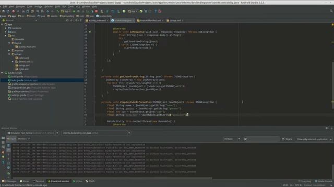Switch to activity_main.xml editor tab
This screenshot has height=187, width=334.
click(97, 21)
